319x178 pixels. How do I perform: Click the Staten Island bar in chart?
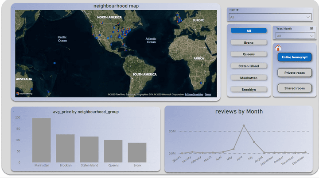[x=89, y=149]
